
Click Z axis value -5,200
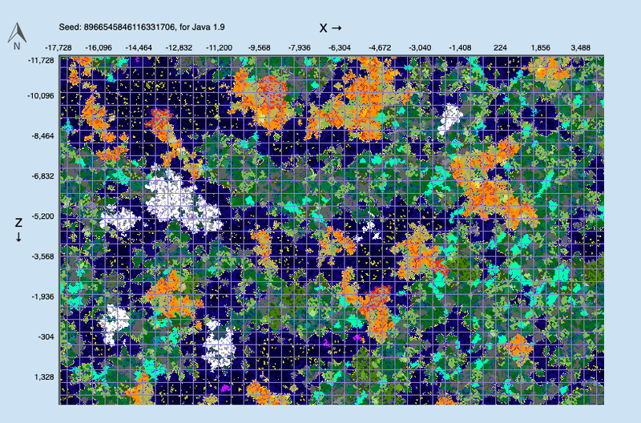point(42,216)
